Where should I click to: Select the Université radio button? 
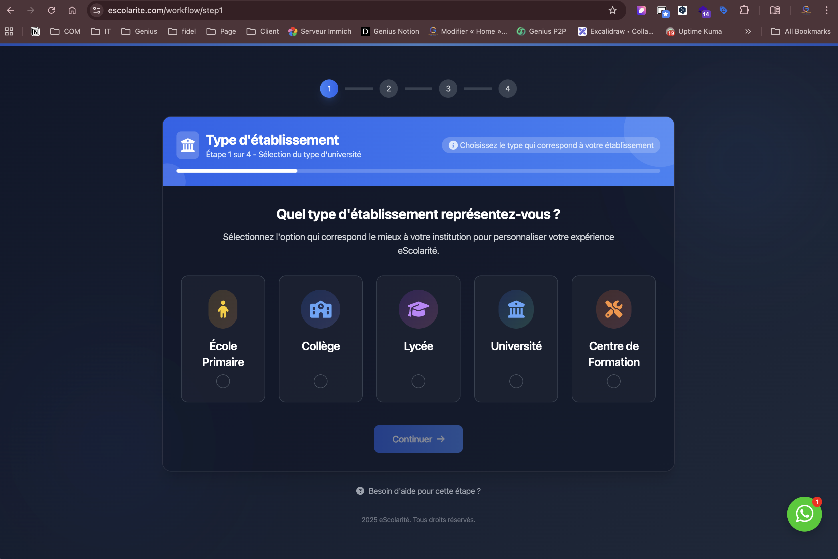pyautogui.click(x=516, y=381)
